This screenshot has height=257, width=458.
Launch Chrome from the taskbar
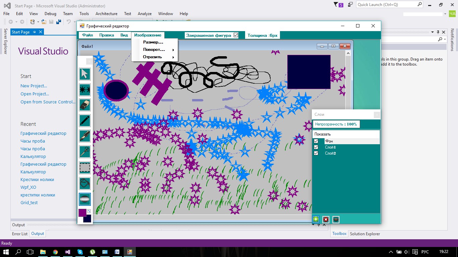[55, 252]
